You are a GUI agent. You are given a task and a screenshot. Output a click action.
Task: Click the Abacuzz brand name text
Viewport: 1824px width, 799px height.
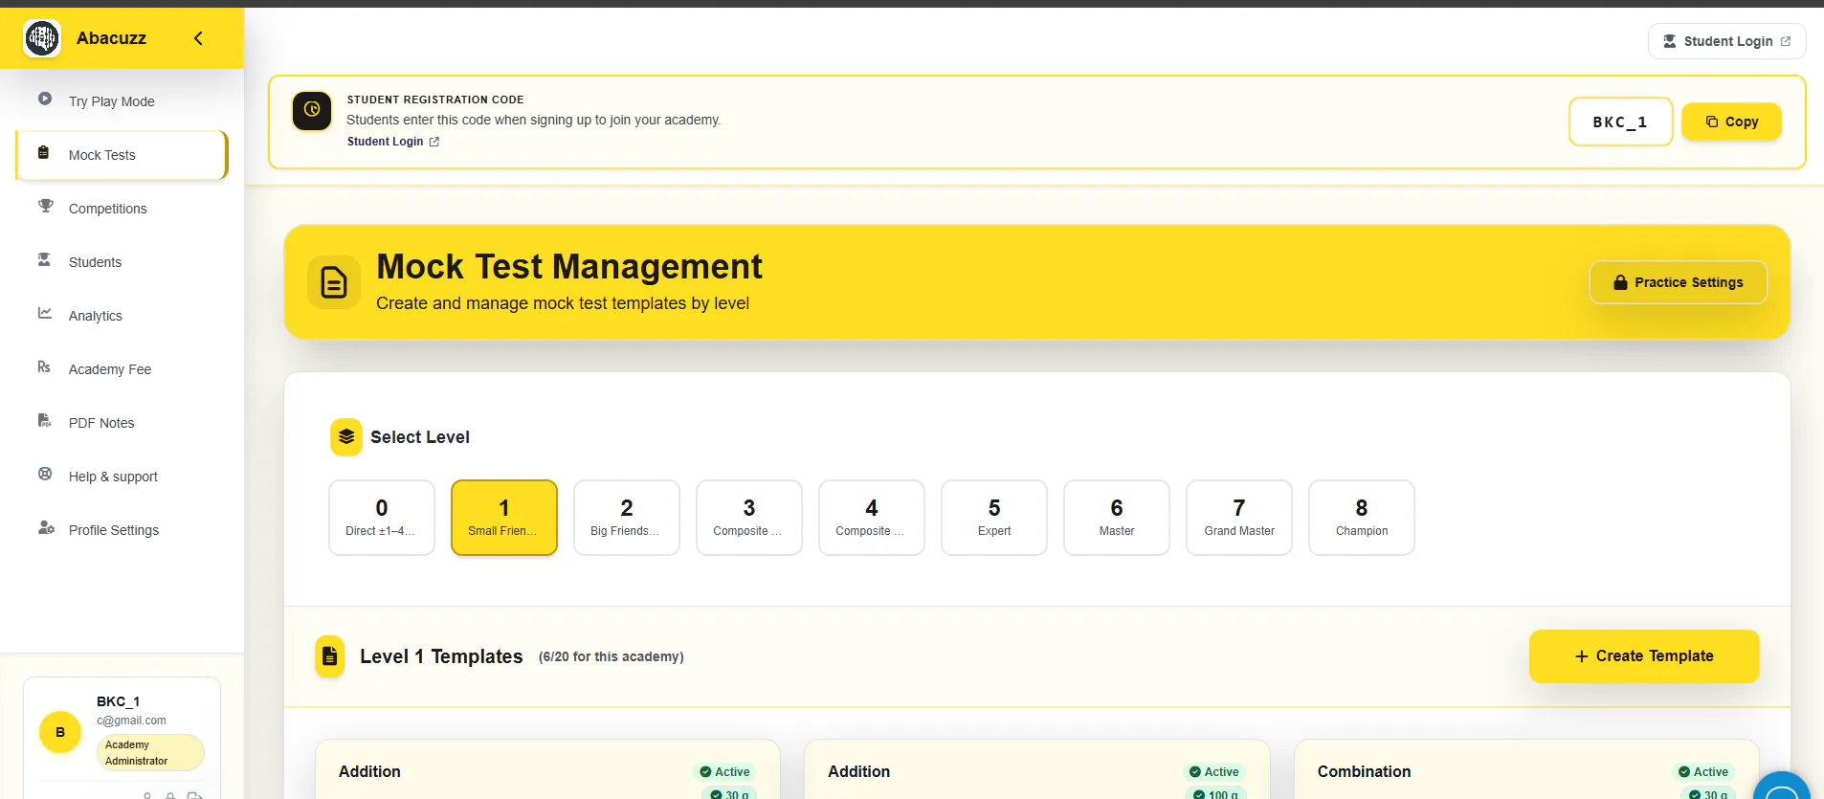(111, 38)
